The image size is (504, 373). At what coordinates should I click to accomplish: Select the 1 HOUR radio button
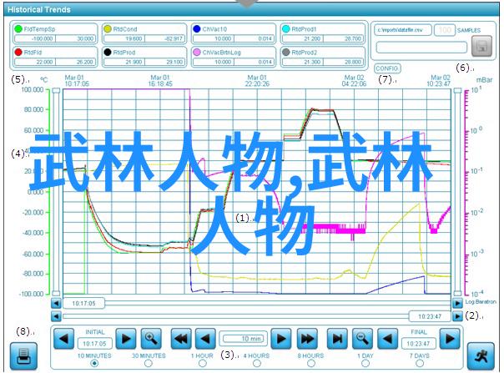pyautogui.click(x=203, y=363)
